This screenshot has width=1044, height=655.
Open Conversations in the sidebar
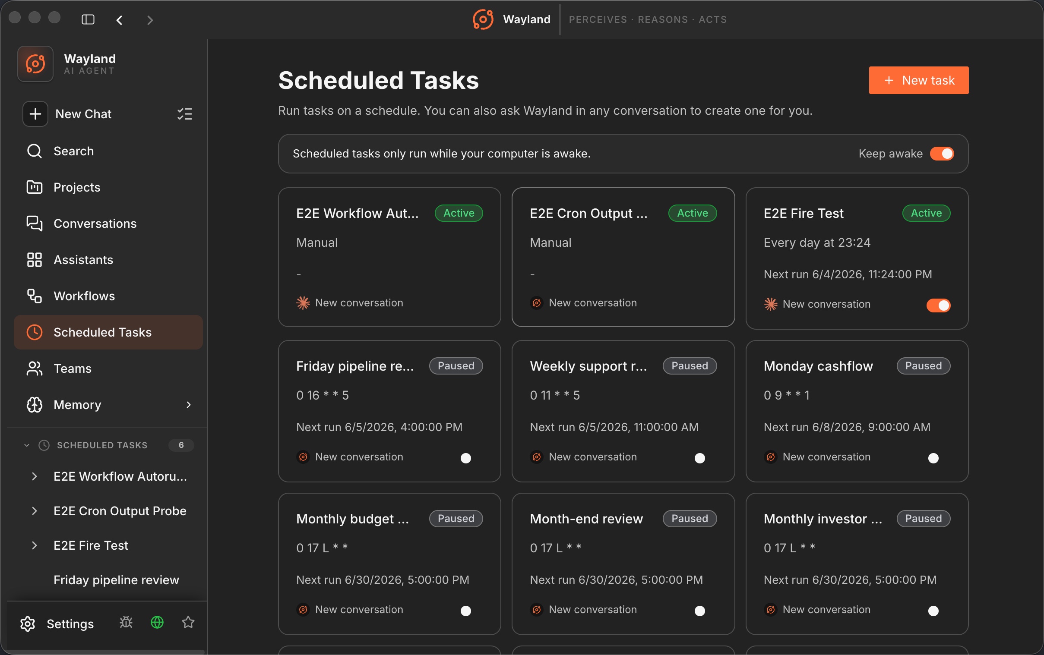108,224
